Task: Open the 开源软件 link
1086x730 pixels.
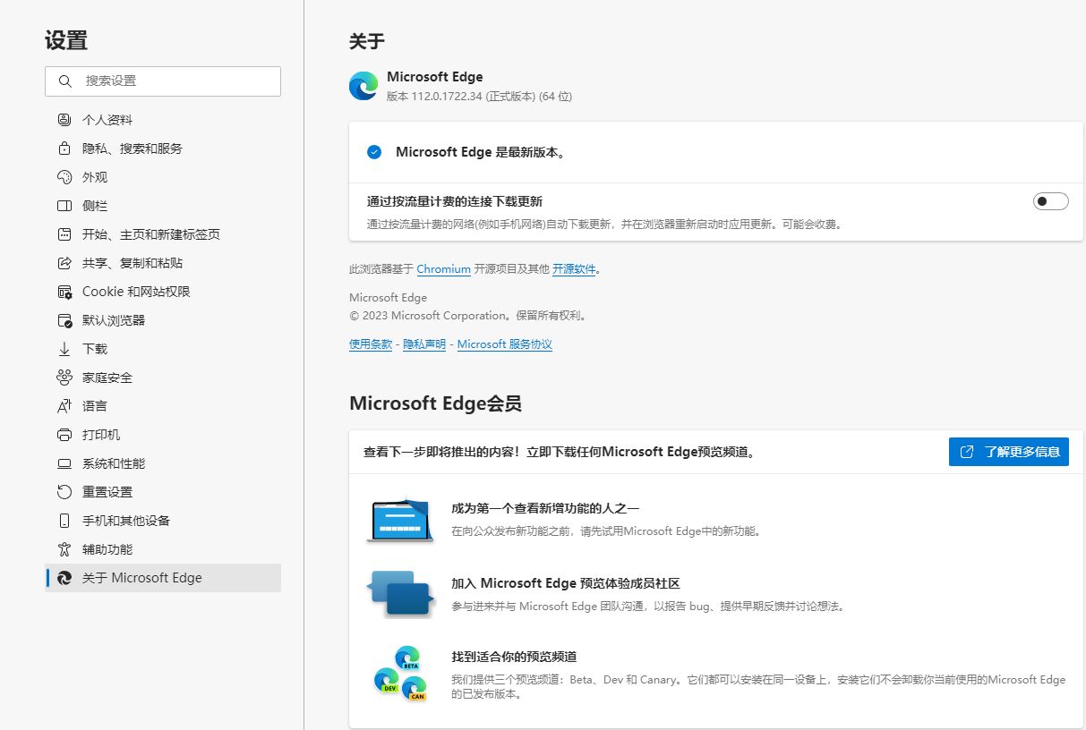Action: pos(573,268)
